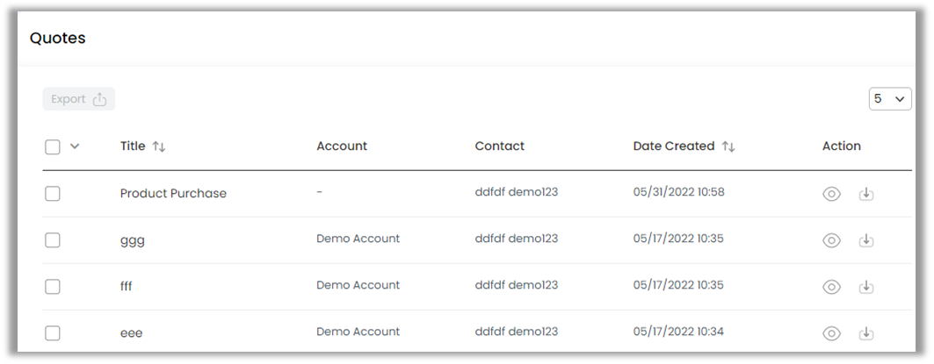The height and width of the screenshot is (364, 934).
Task: Click the Account column header
Action: (342, 146)
